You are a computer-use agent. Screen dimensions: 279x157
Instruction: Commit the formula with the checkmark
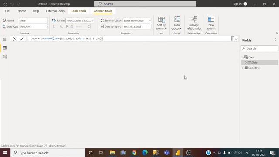coord(22,39)
